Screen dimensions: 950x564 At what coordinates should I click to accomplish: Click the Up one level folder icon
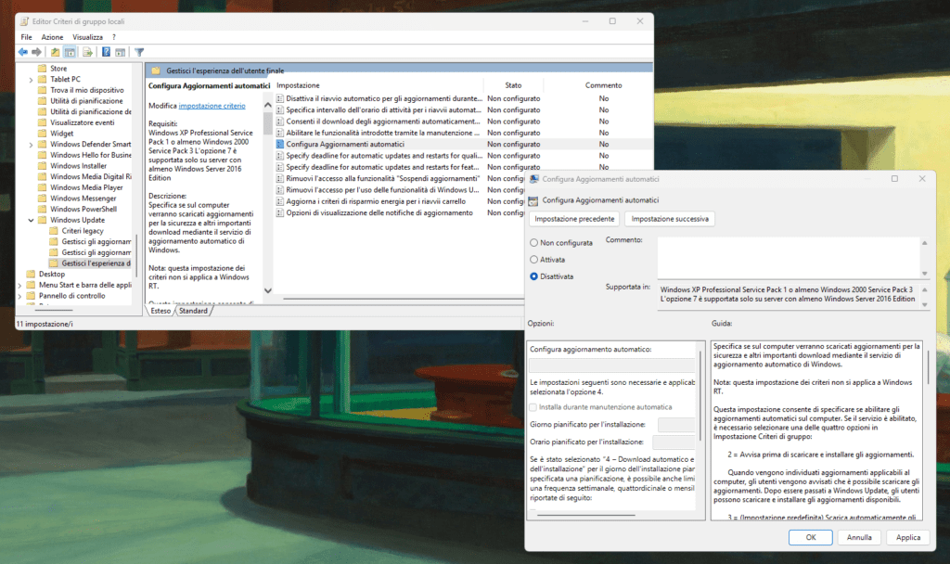point(56,52)
